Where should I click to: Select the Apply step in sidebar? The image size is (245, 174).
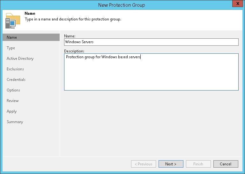click(x=12, y=111)
